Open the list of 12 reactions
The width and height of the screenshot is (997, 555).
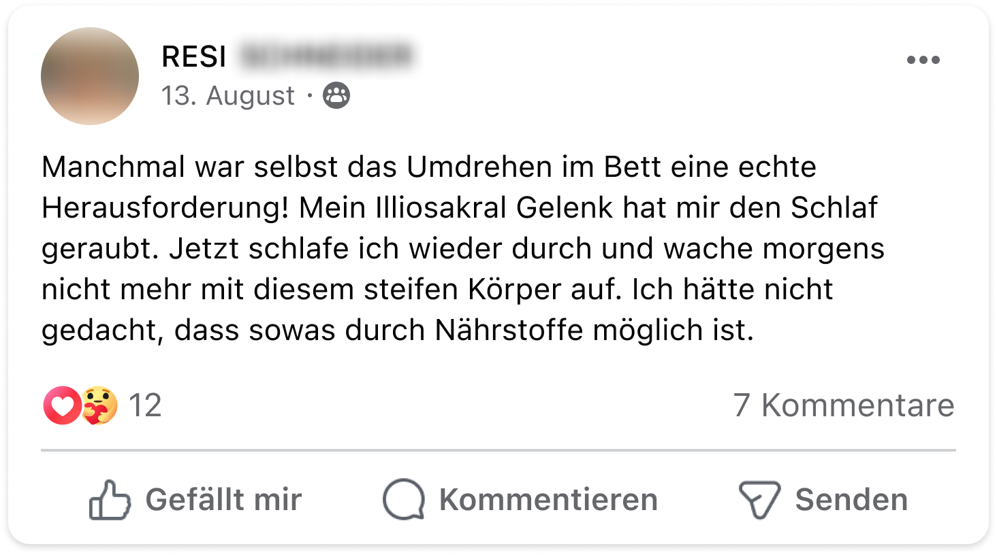click(144, 405)
